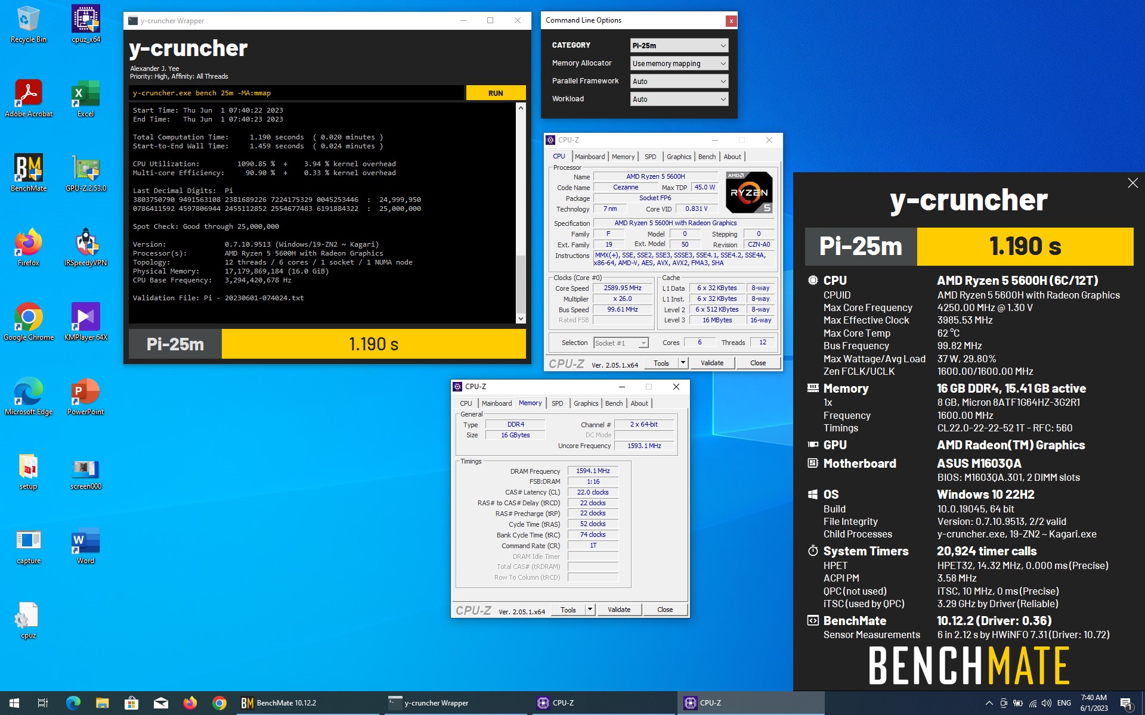Expand the Workload dropdown
The height and width of the screenshot is (715, 1145).
679,99
